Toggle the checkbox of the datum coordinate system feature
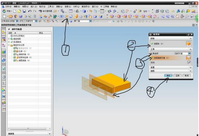This screenshot has height=136, width=199. point(15,48)
